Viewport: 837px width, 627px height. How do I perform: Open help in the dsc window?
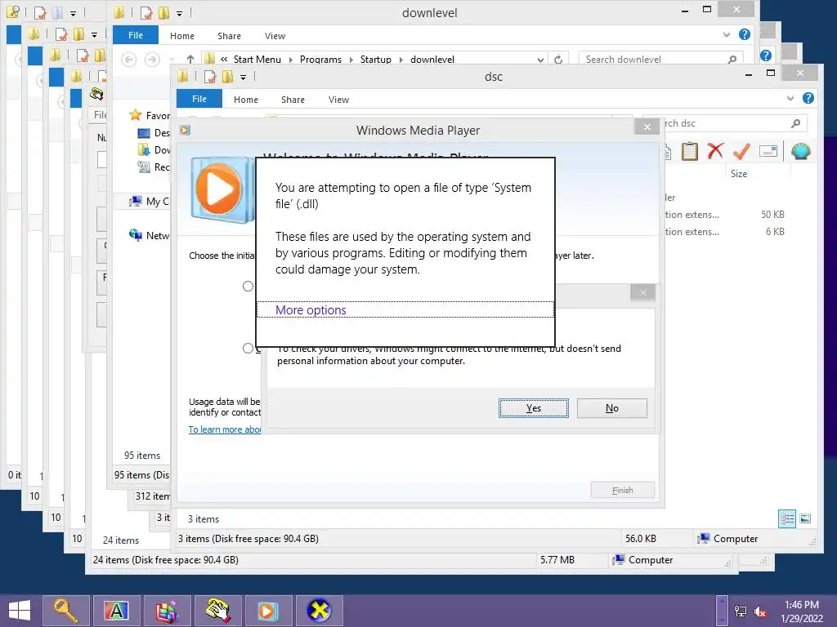pyautogui.click(x=808, y=98)
